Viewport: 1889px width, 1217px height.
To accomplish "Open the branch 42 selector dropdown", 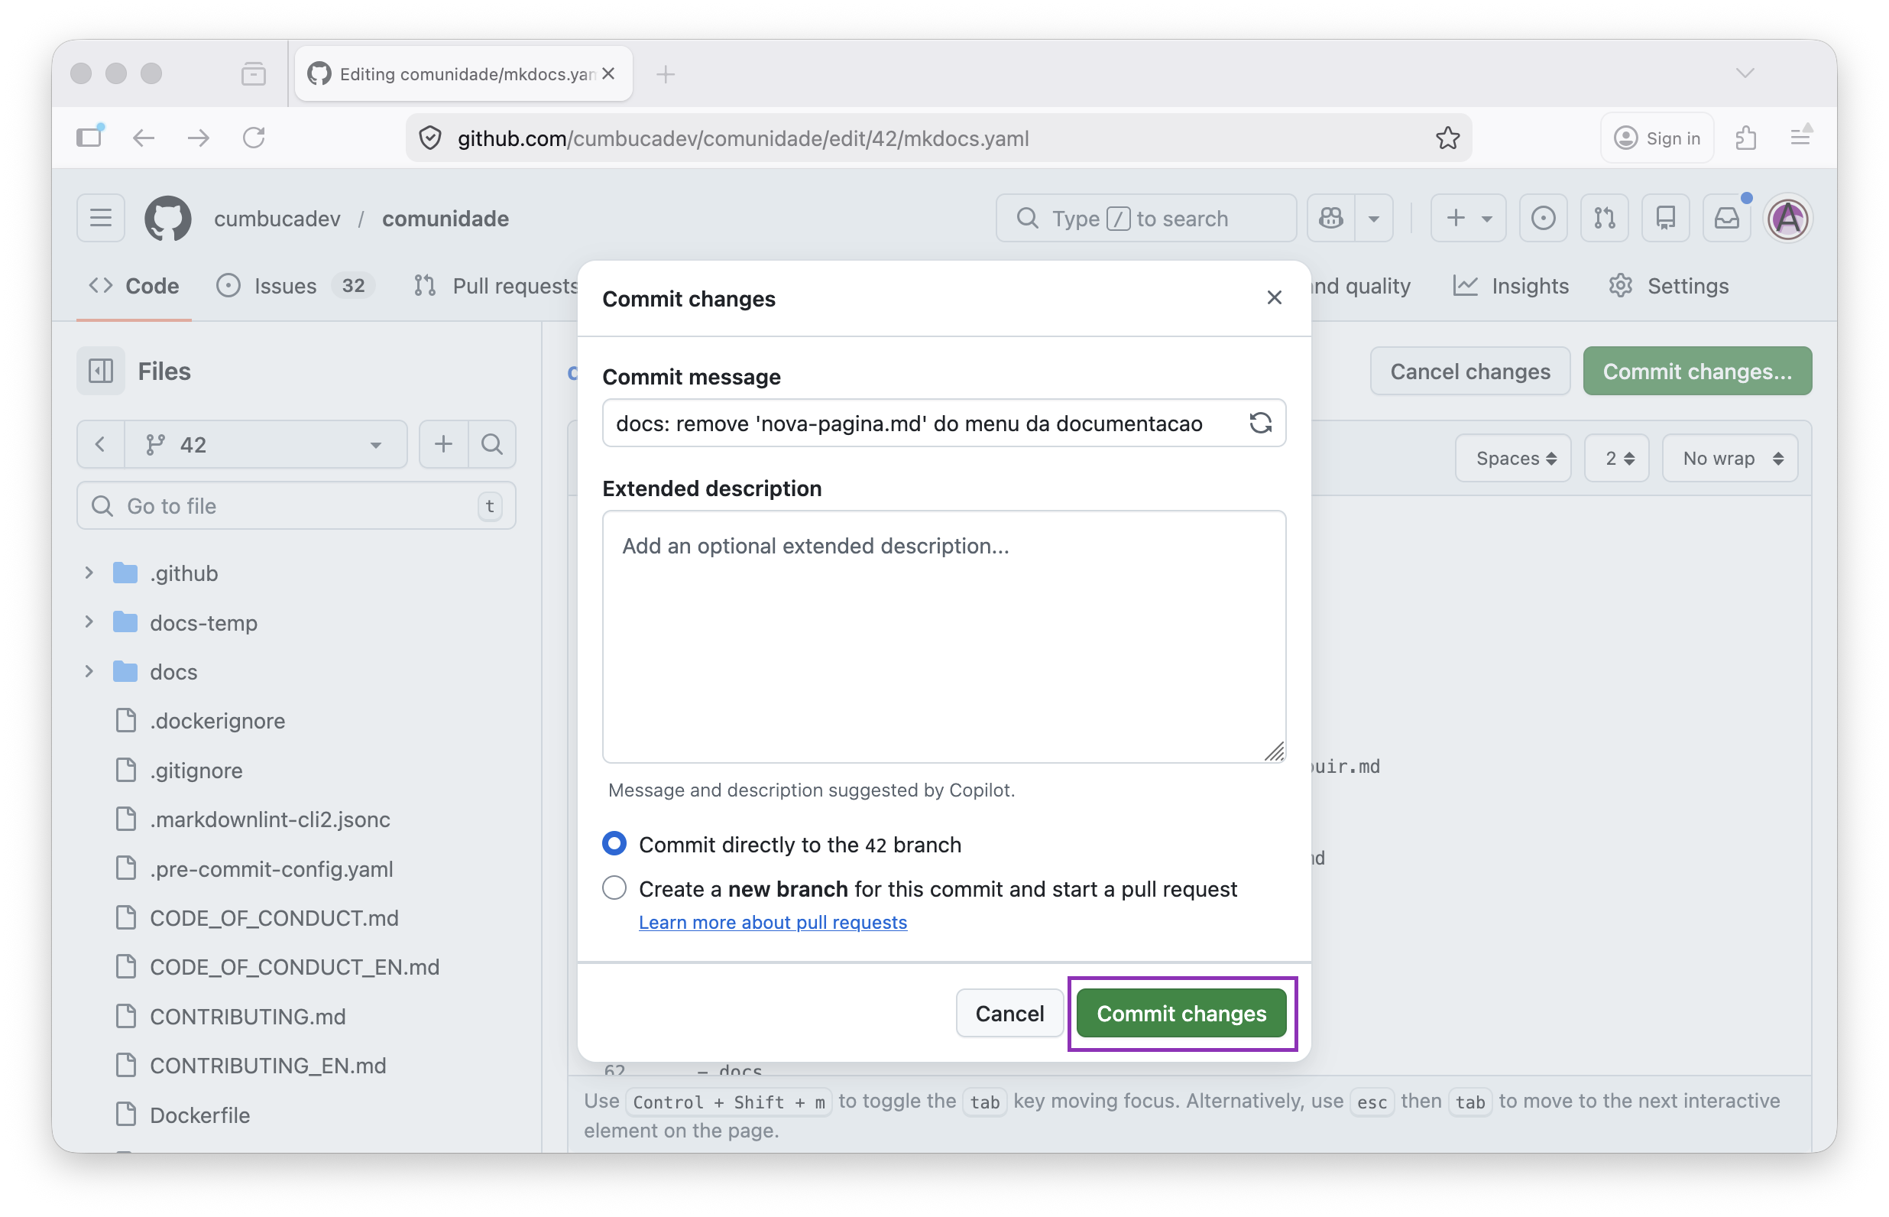I will click(x=265, y=444).
